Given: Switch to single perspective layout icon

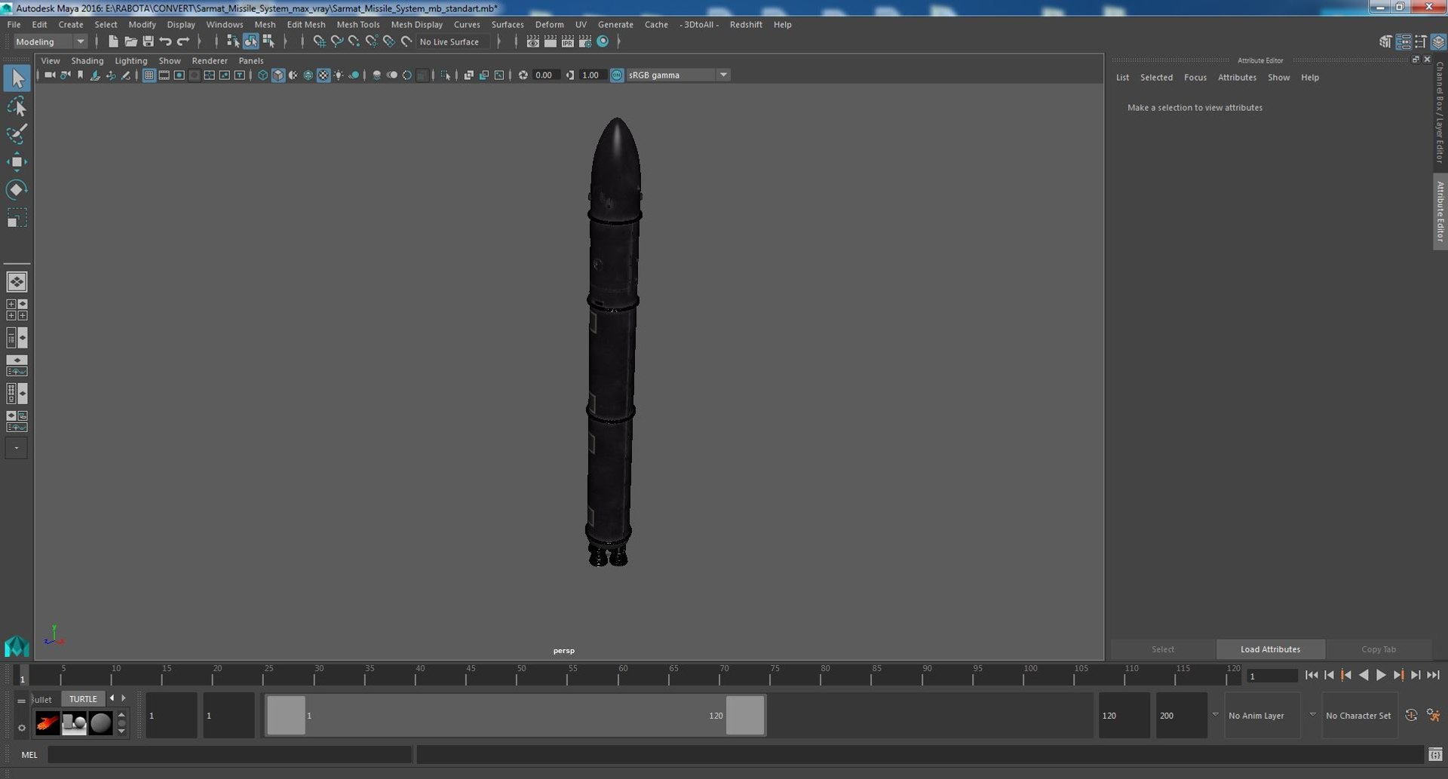Looking at the screenshot, I should (17, 282).
